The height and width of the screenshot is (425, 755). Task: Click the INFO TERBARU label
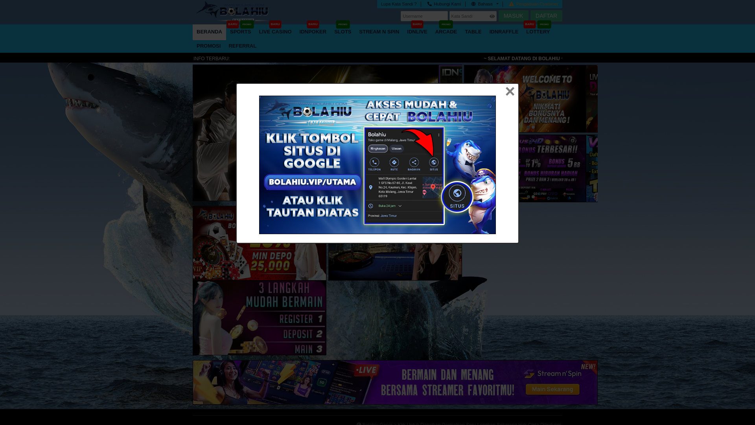pyautogui.click(x=212, y=59)
